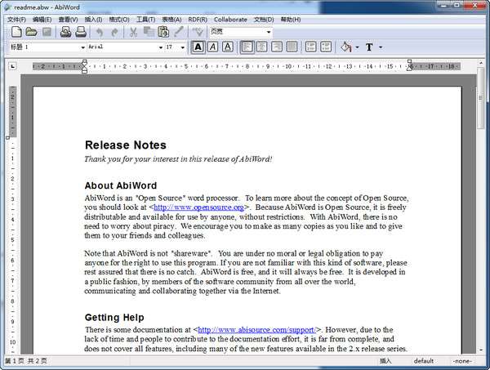Screen dimensions: 490x370
Task: Align paragraph right
Action: [x=277, y=47]
